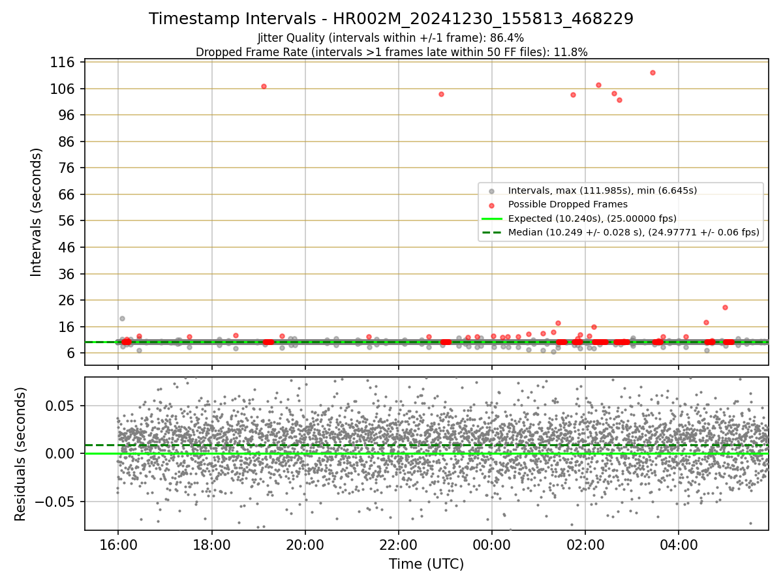Screen dimensions: 783x587
Task: Click the gray point near 19 seconds after 16:00
Action: tap(122, 318)
